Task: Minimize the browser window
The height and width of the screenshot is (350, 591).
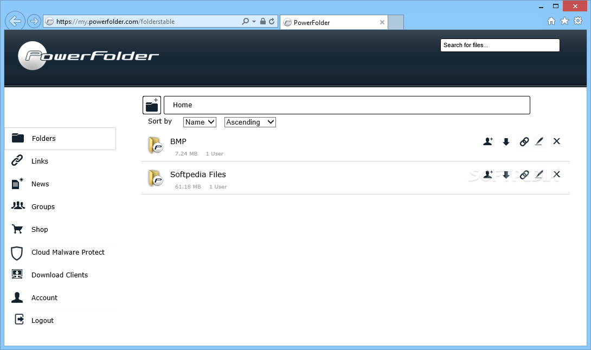Action: pos(541,7)
